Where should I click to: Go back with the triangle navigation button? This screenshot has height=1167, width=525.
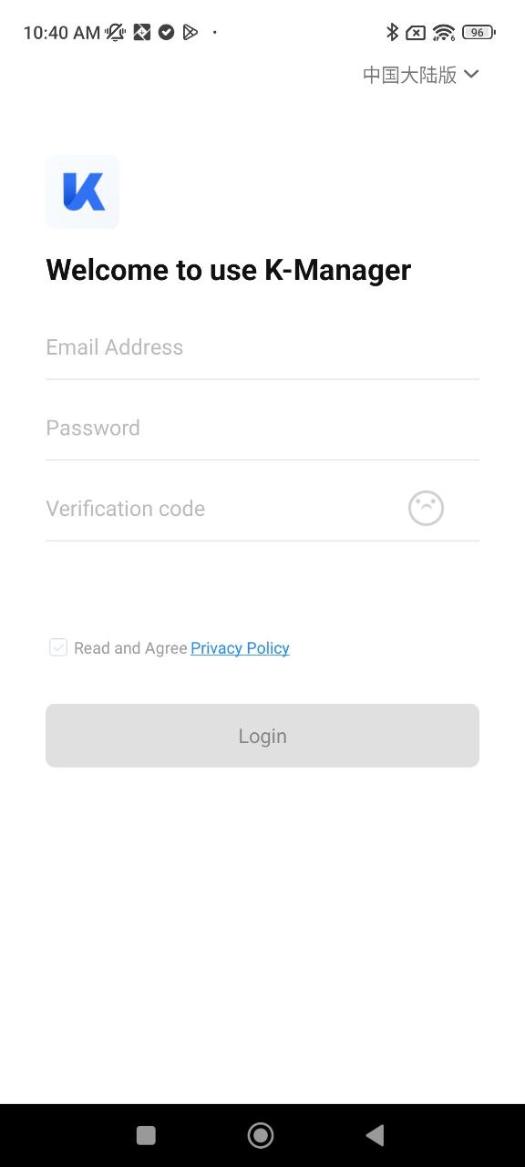coord(375,1135)
